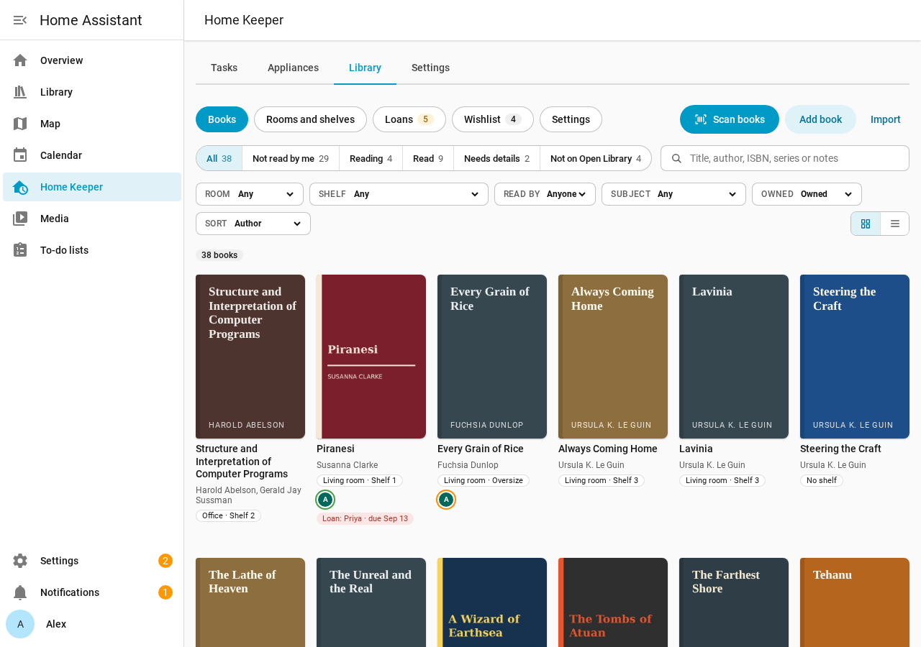Open the Wishlist section
Screen dimensions: 921x647
point(493,119)
